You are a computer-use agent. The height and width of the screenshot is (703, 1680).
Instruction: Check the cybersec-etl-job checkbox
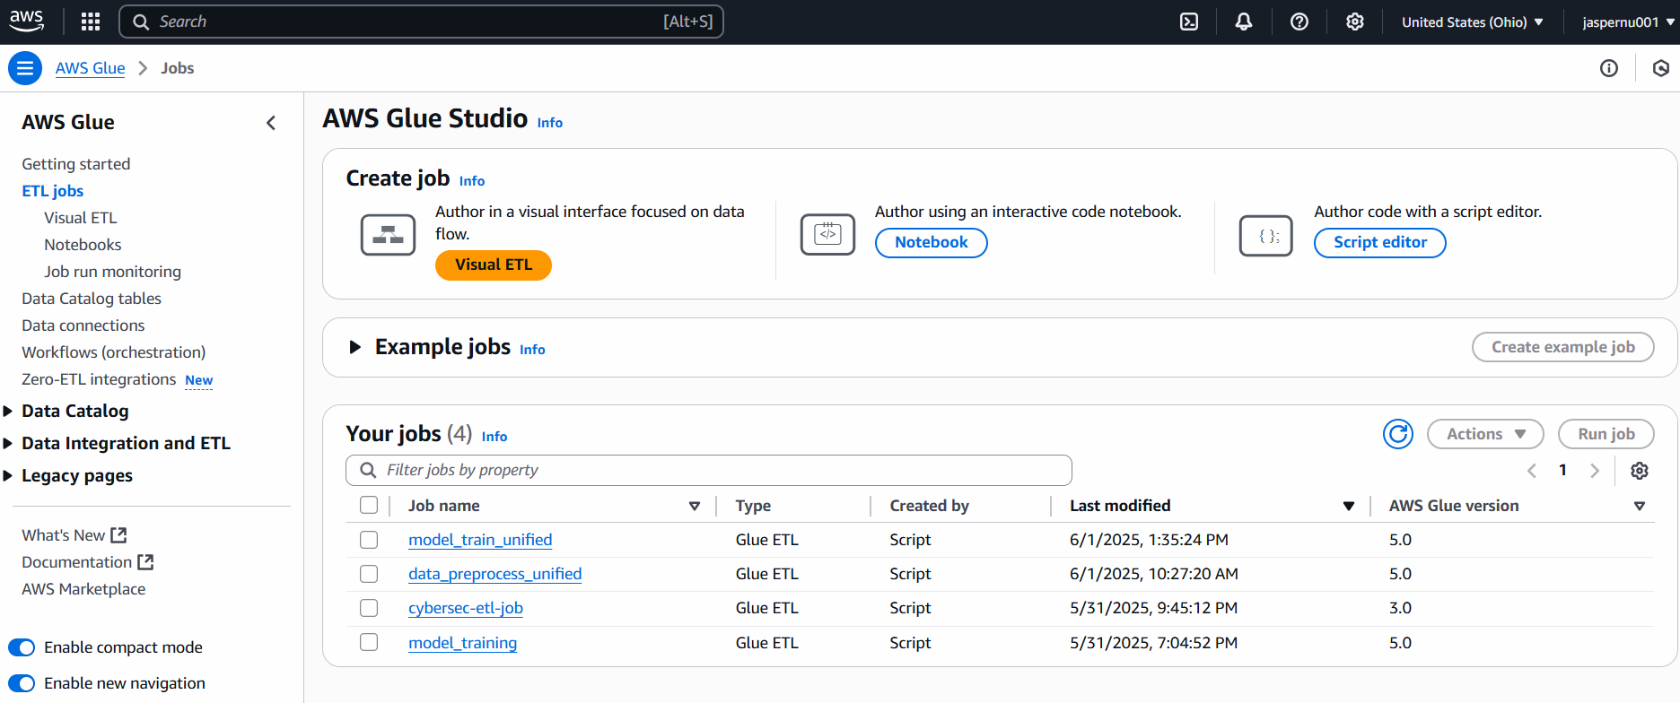[369, 608]
